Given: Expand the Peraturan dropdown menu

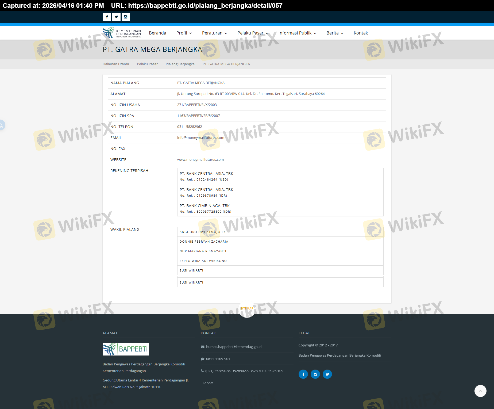Looking at the screenshot, I should (x=215, y=33).
